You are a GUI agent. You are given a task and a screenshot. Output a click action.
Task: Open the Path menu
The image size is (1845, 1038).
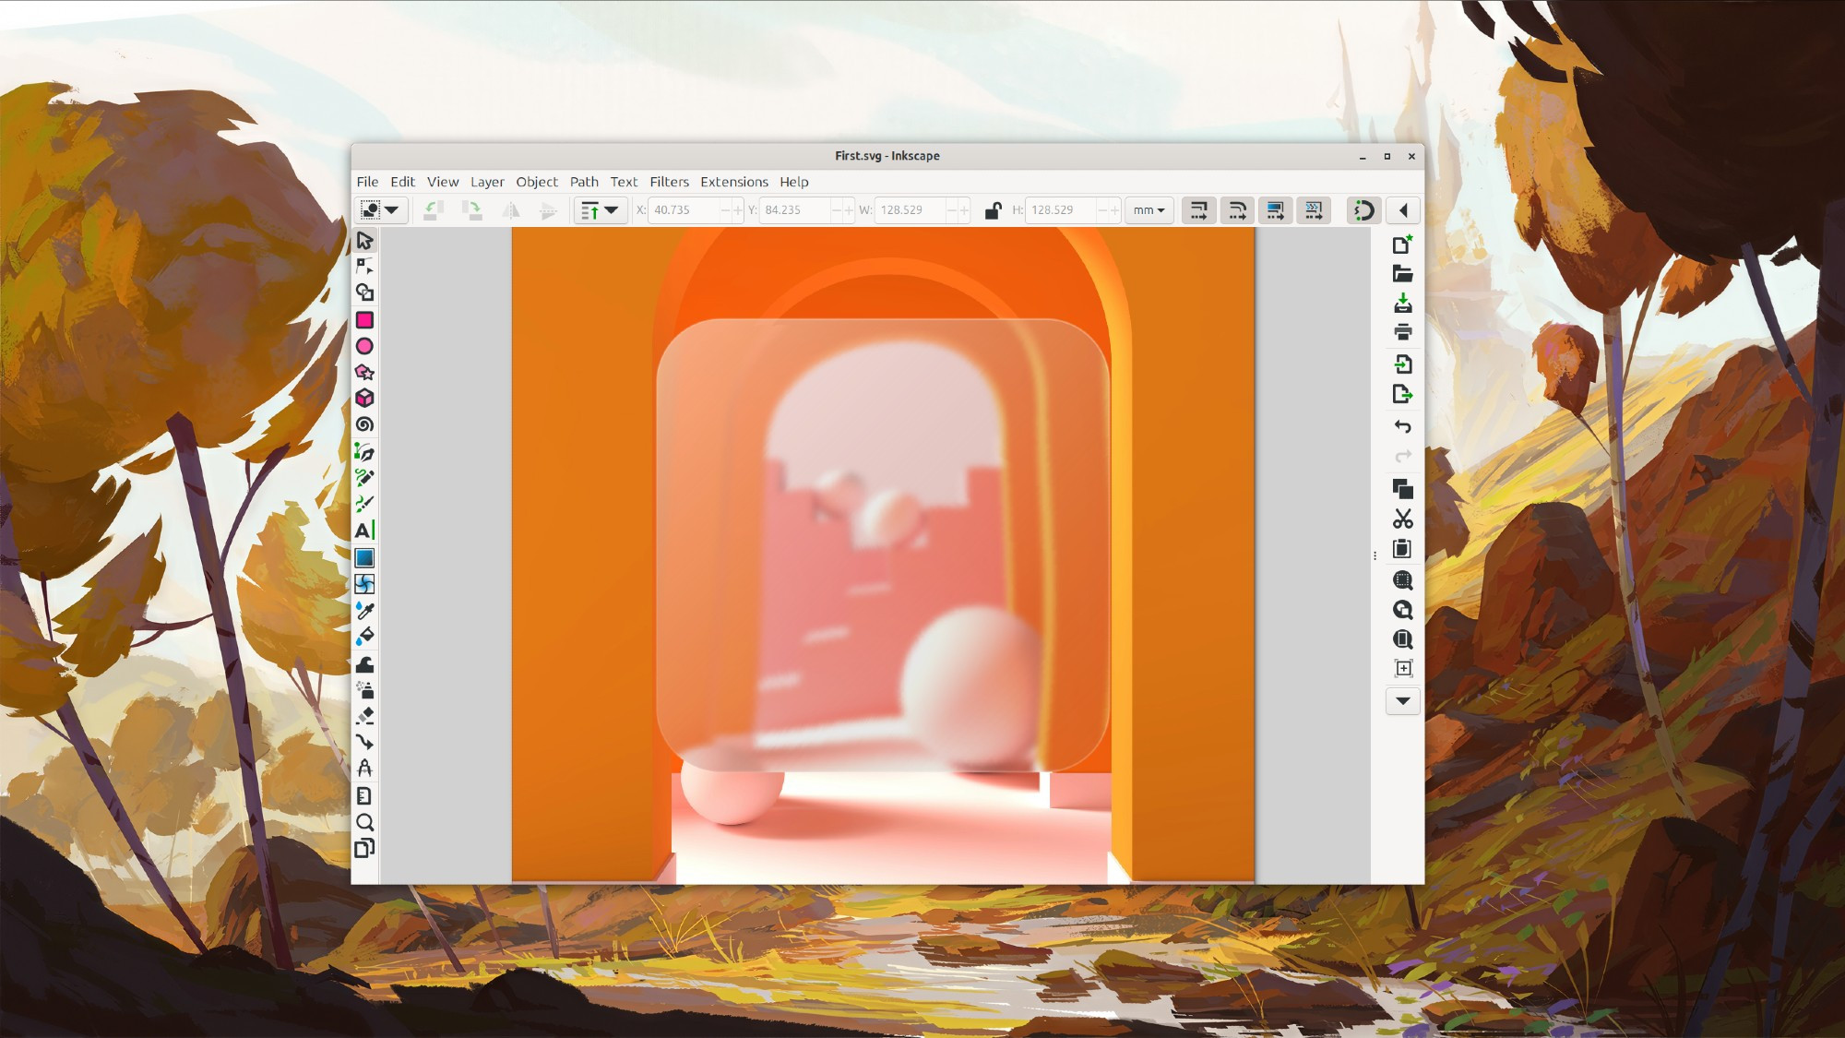point(584,182)
